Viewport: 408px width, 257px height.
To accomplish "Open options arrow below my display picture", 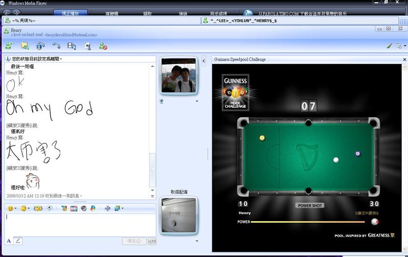I will (x=197, y=241).
